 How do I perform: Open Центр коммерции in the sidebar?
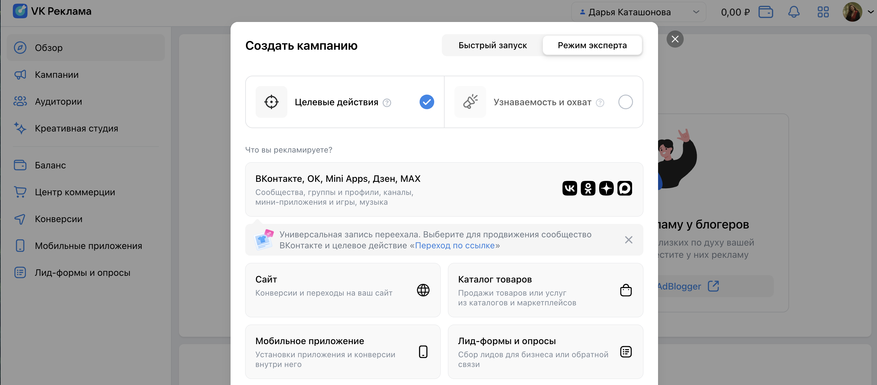point(86,192)
